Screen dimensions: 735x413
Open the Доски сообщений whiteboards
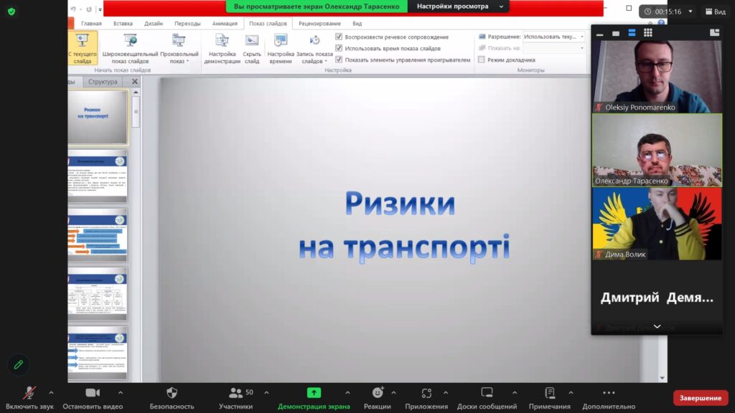pos(487,398)
